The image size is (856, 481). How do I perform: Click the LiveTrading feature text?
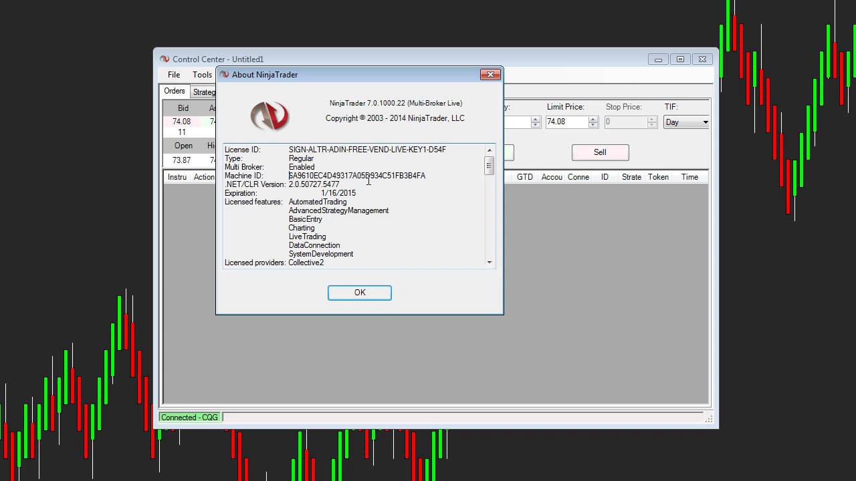pos(308,236)
